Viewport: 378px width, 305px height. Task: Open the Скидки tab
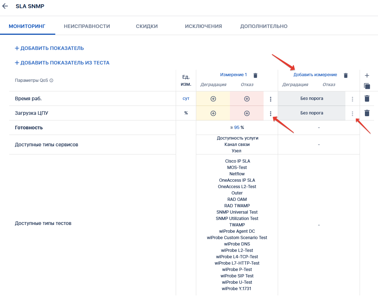point(147,26)
